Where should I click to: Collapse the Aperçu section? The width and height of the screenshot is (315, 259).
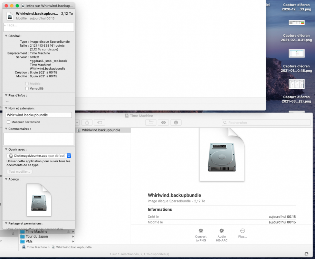tap(6, 179)
